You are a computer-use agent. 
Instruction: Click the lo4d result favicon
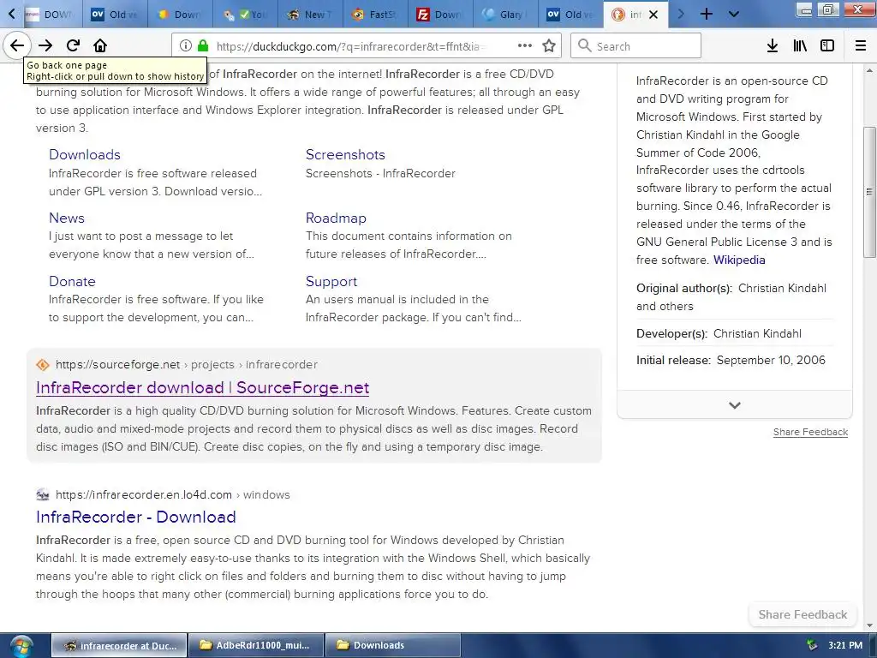coord(43,494)
